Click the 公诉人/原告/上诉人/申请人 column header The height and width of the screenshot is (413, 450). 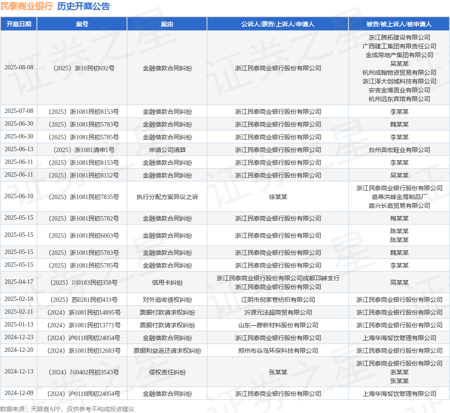(278, 24)
